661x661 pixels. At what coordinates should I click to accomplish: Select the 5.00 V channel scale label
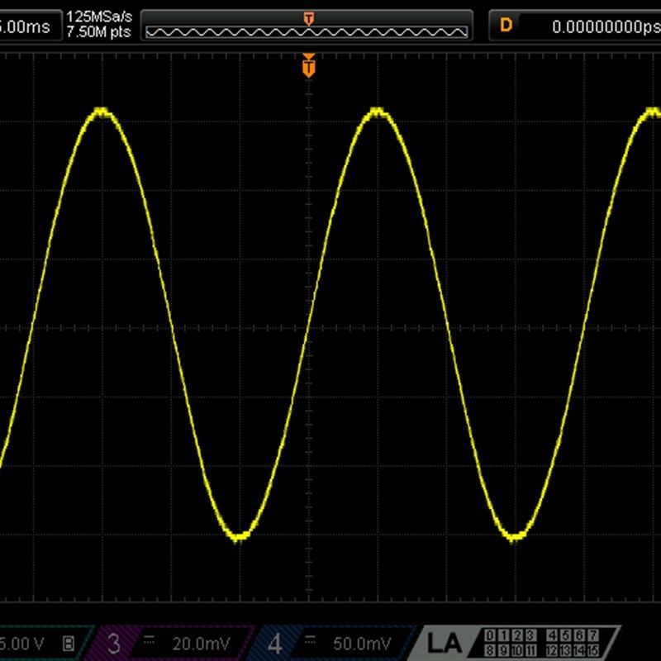(x=22, y=644)
